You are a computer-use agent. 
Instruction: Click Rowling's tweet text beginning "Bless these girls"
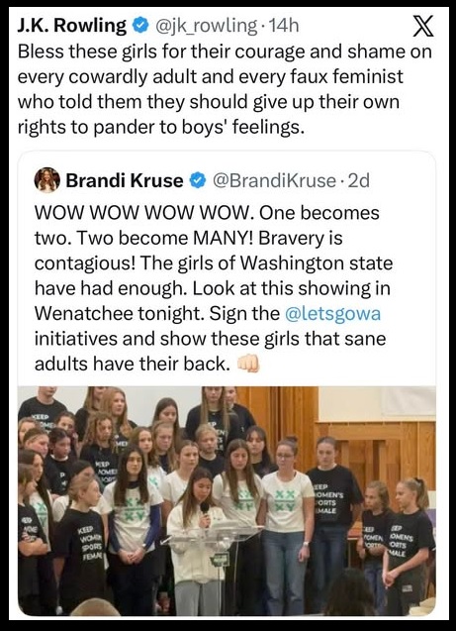pos(225,89)
